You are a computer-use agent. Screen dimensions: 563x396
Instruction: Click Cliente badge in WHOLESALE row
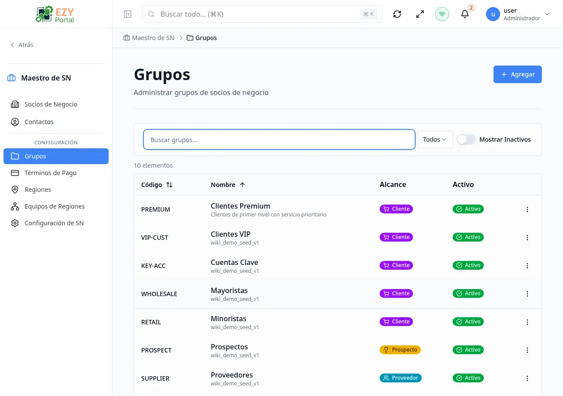[x=396, y=293]
